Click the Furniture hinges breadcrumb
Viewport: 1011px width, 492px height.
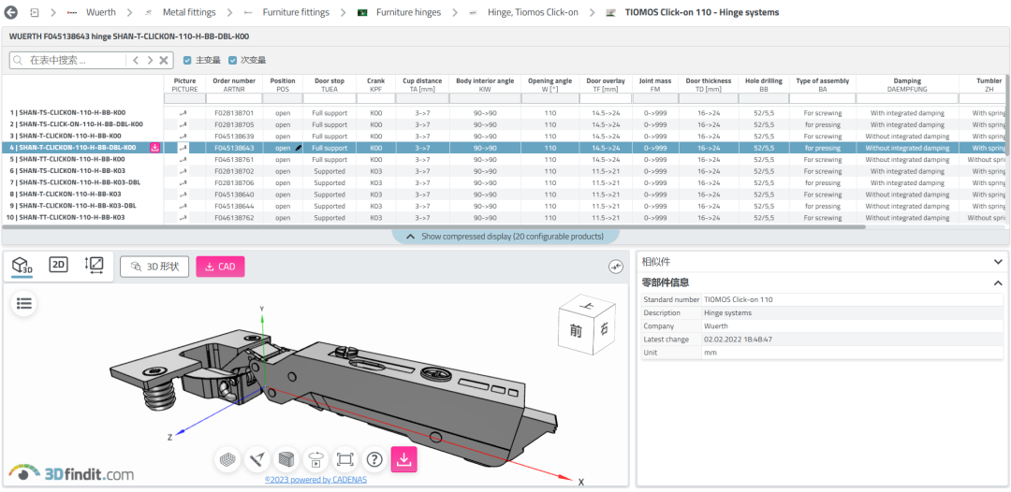[408, 12]
